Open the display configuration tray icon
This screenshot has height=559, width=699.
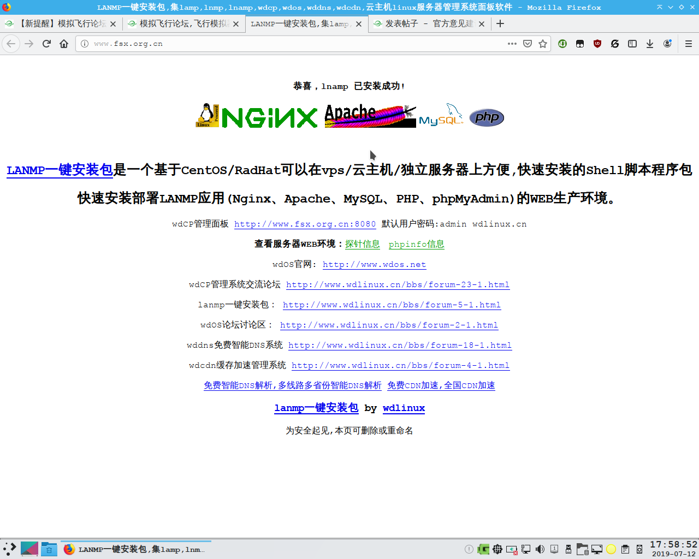pos(597,549)
